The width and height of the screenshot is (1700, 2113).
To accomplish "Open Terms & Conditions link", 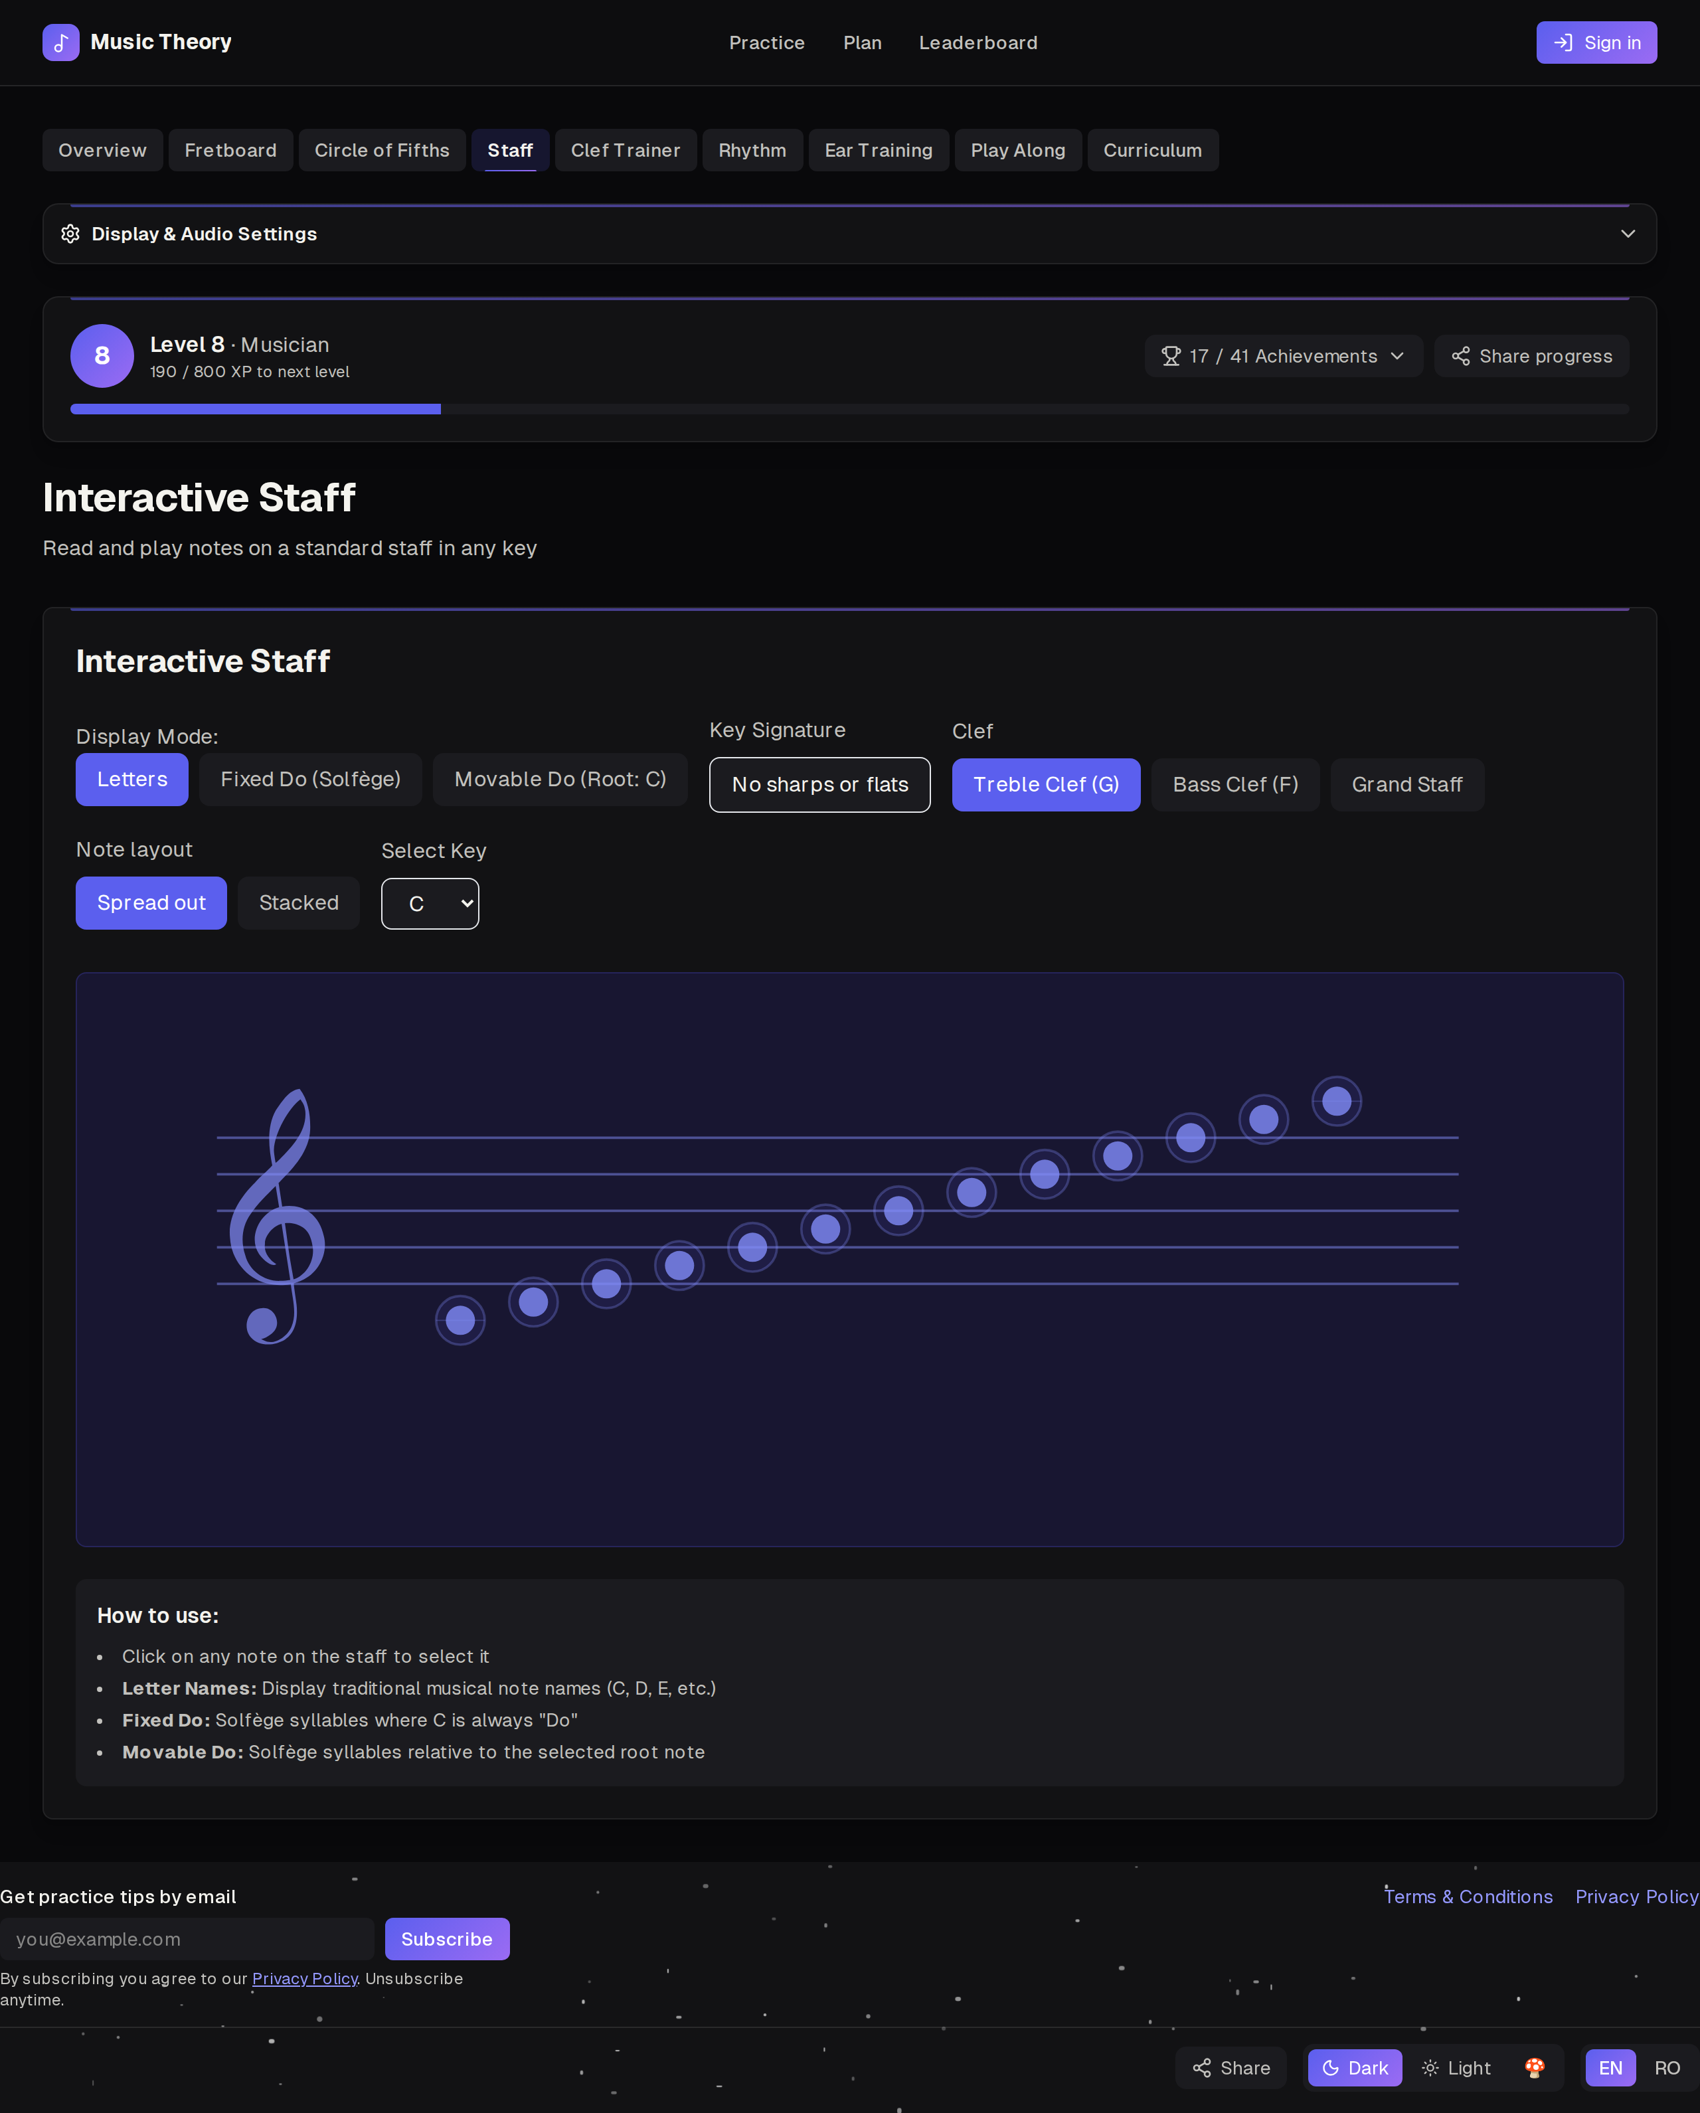I will coord(1468,1897).
